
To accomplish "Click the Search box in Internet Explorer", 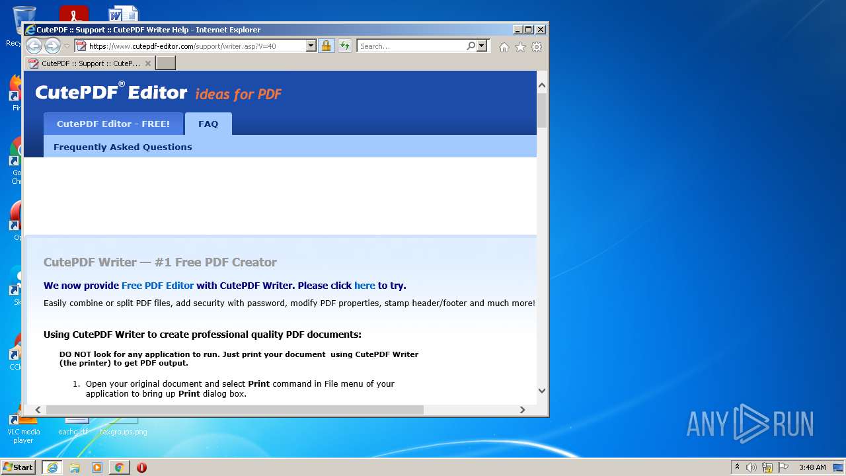I will point(412,46).
